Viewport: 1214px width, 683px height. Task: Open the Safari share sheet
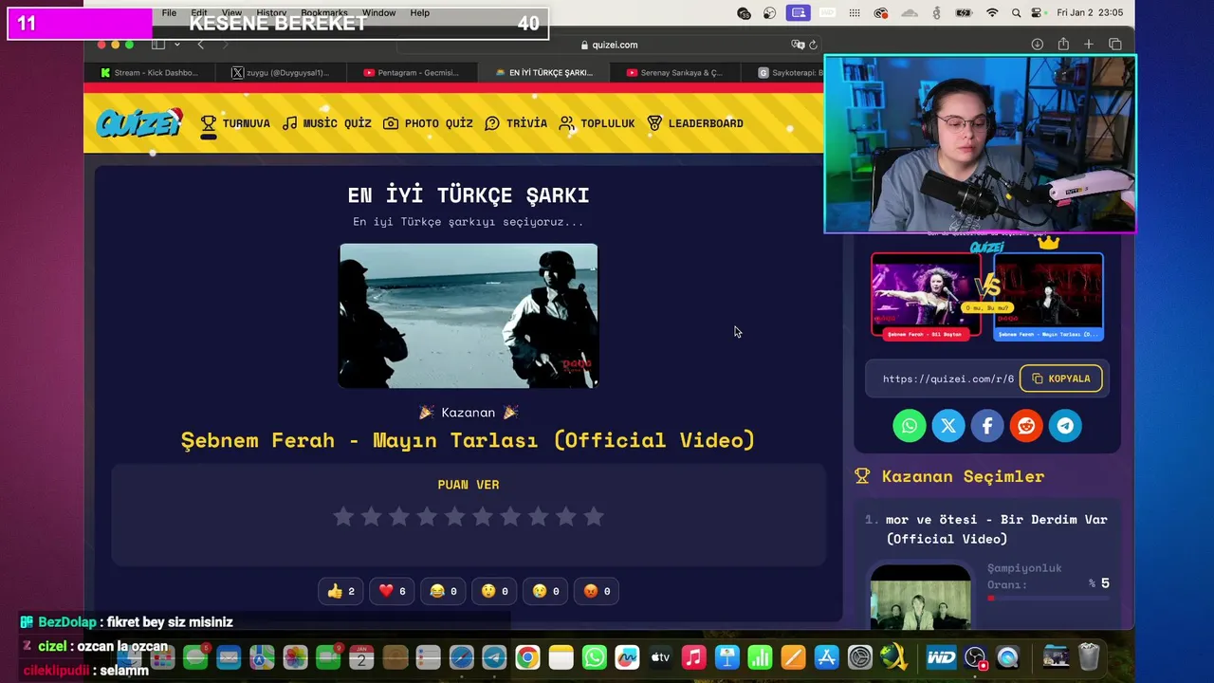(x=1063, y=45)
